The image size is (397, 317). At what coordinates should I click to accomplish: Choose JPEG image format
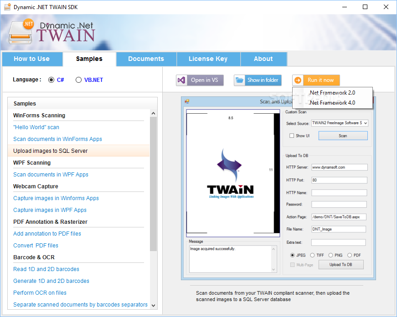point(293,255)
